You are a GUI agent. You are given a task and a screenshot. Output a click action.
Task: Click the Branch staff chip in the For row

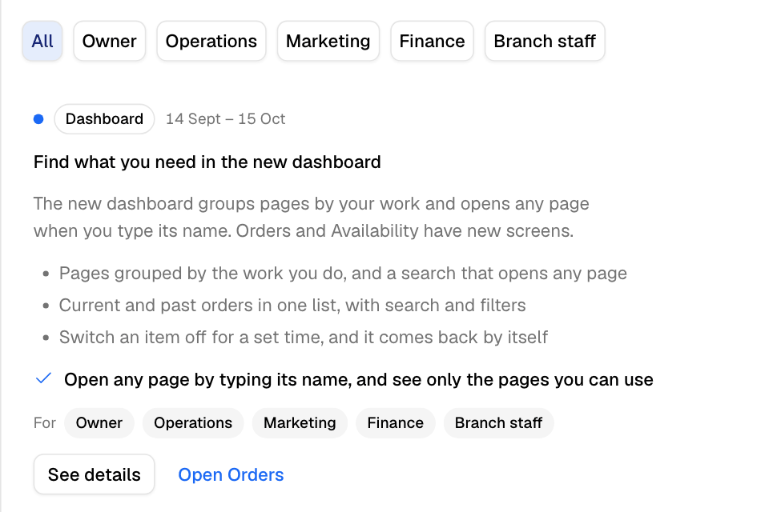click(499, 423)
